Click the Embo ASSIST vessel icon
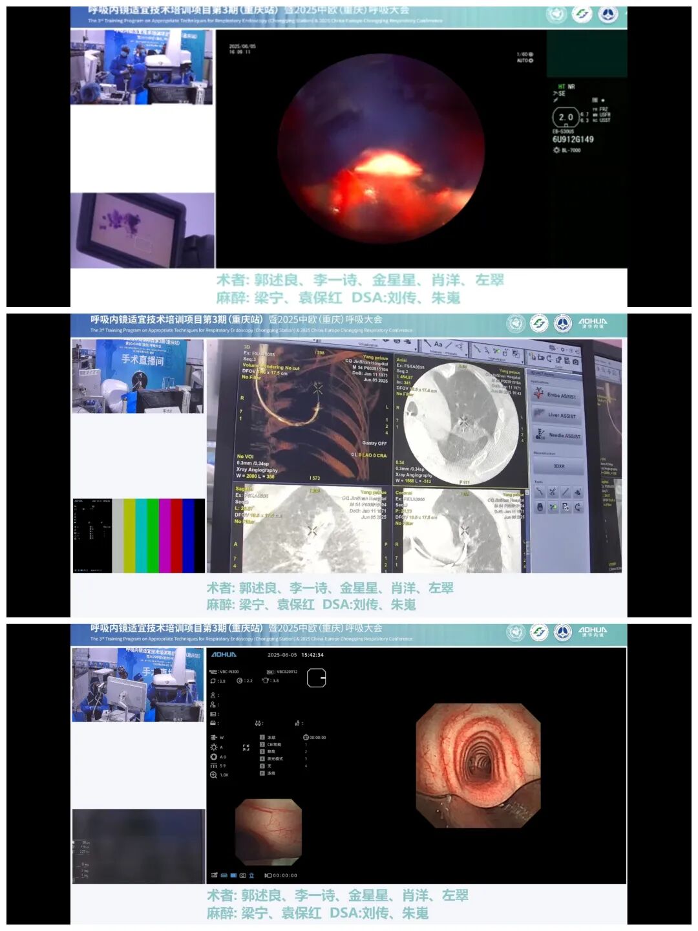698x931 pixels. [x=538, y=394]
